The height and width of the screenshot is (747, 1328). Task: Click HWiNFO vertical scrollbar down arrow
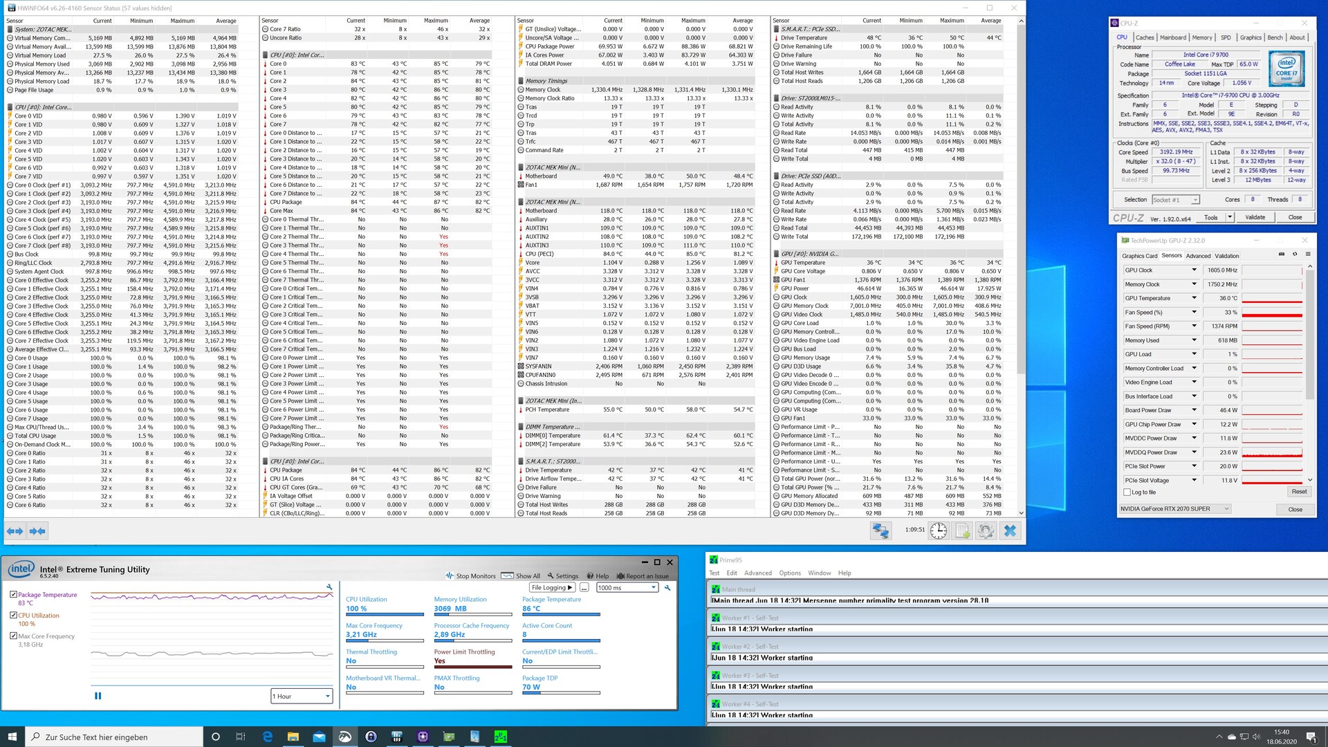1021,513
